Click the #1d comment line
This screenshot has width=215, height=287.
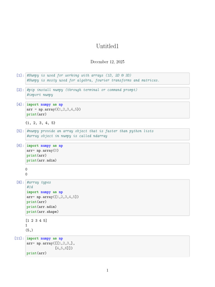coord(30,187)
